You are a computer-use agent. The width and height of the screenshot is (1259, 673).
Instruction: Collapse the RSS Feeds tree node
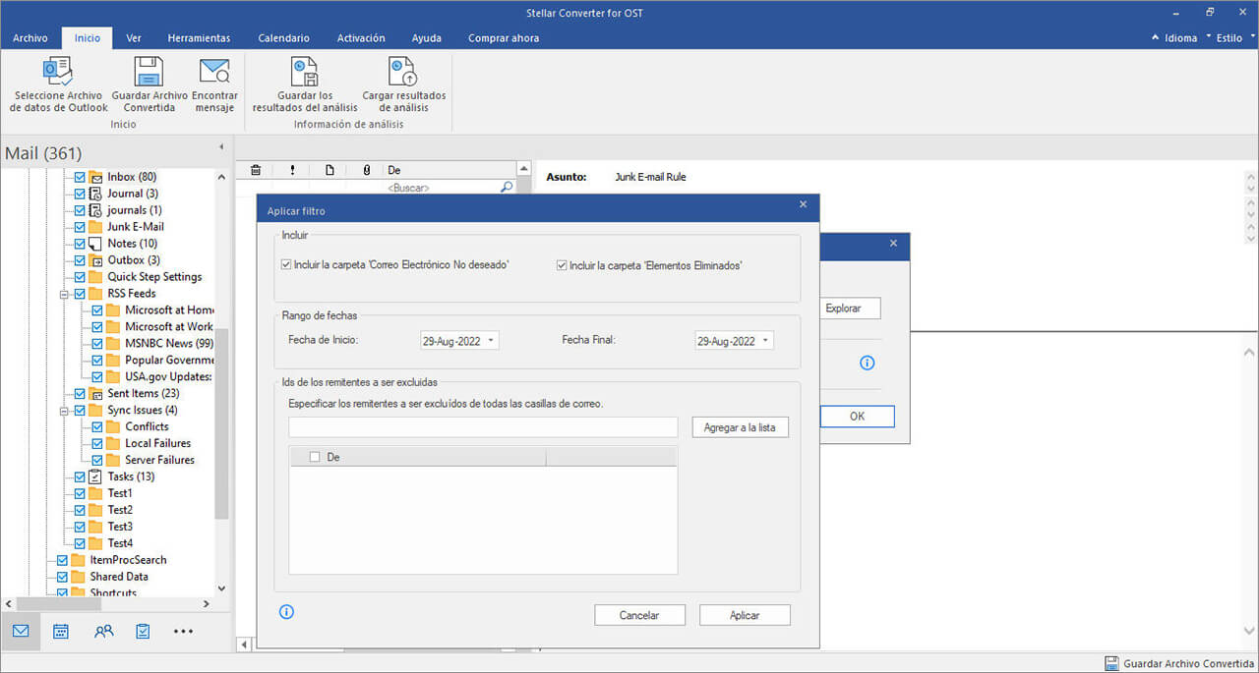tap(64, 294)
